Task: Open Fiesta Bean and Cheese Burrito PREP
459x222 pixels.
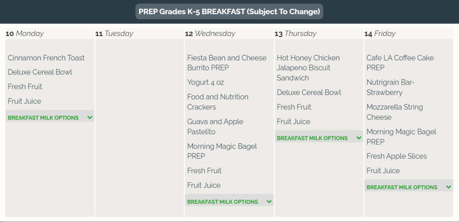Action: pyautogui.click(x=226, y=63)
